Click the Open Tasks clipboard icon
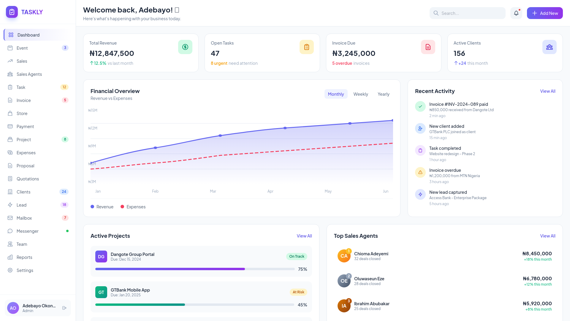 pos(306,47)
